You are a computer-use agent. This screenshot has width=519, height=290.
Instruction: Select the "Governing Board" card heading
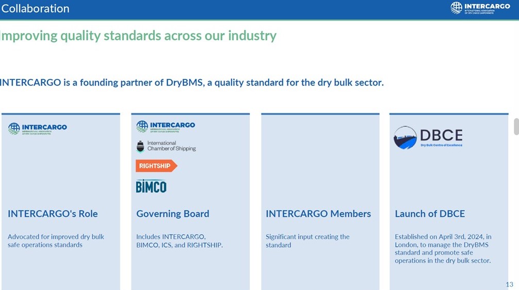[x=172, y=214]
